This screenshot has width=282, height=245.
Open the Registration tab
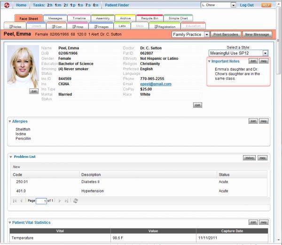(x=165, y=27)
